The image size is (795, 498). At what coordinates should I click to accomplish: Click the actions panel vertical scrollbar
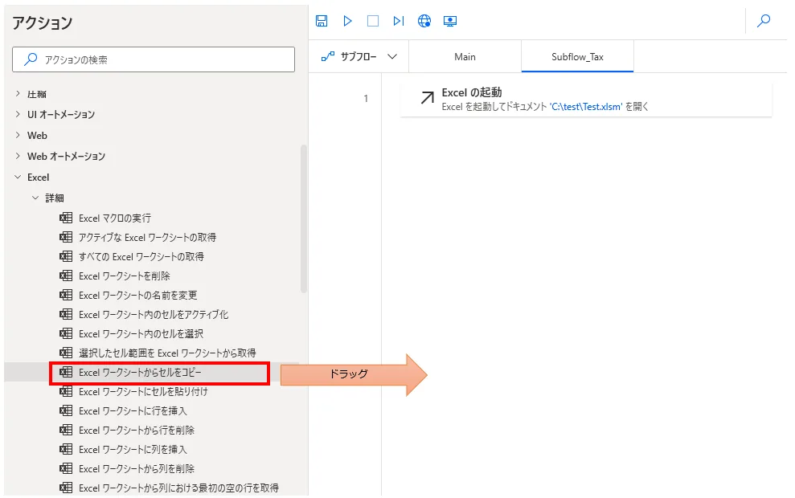click(303, 217)
